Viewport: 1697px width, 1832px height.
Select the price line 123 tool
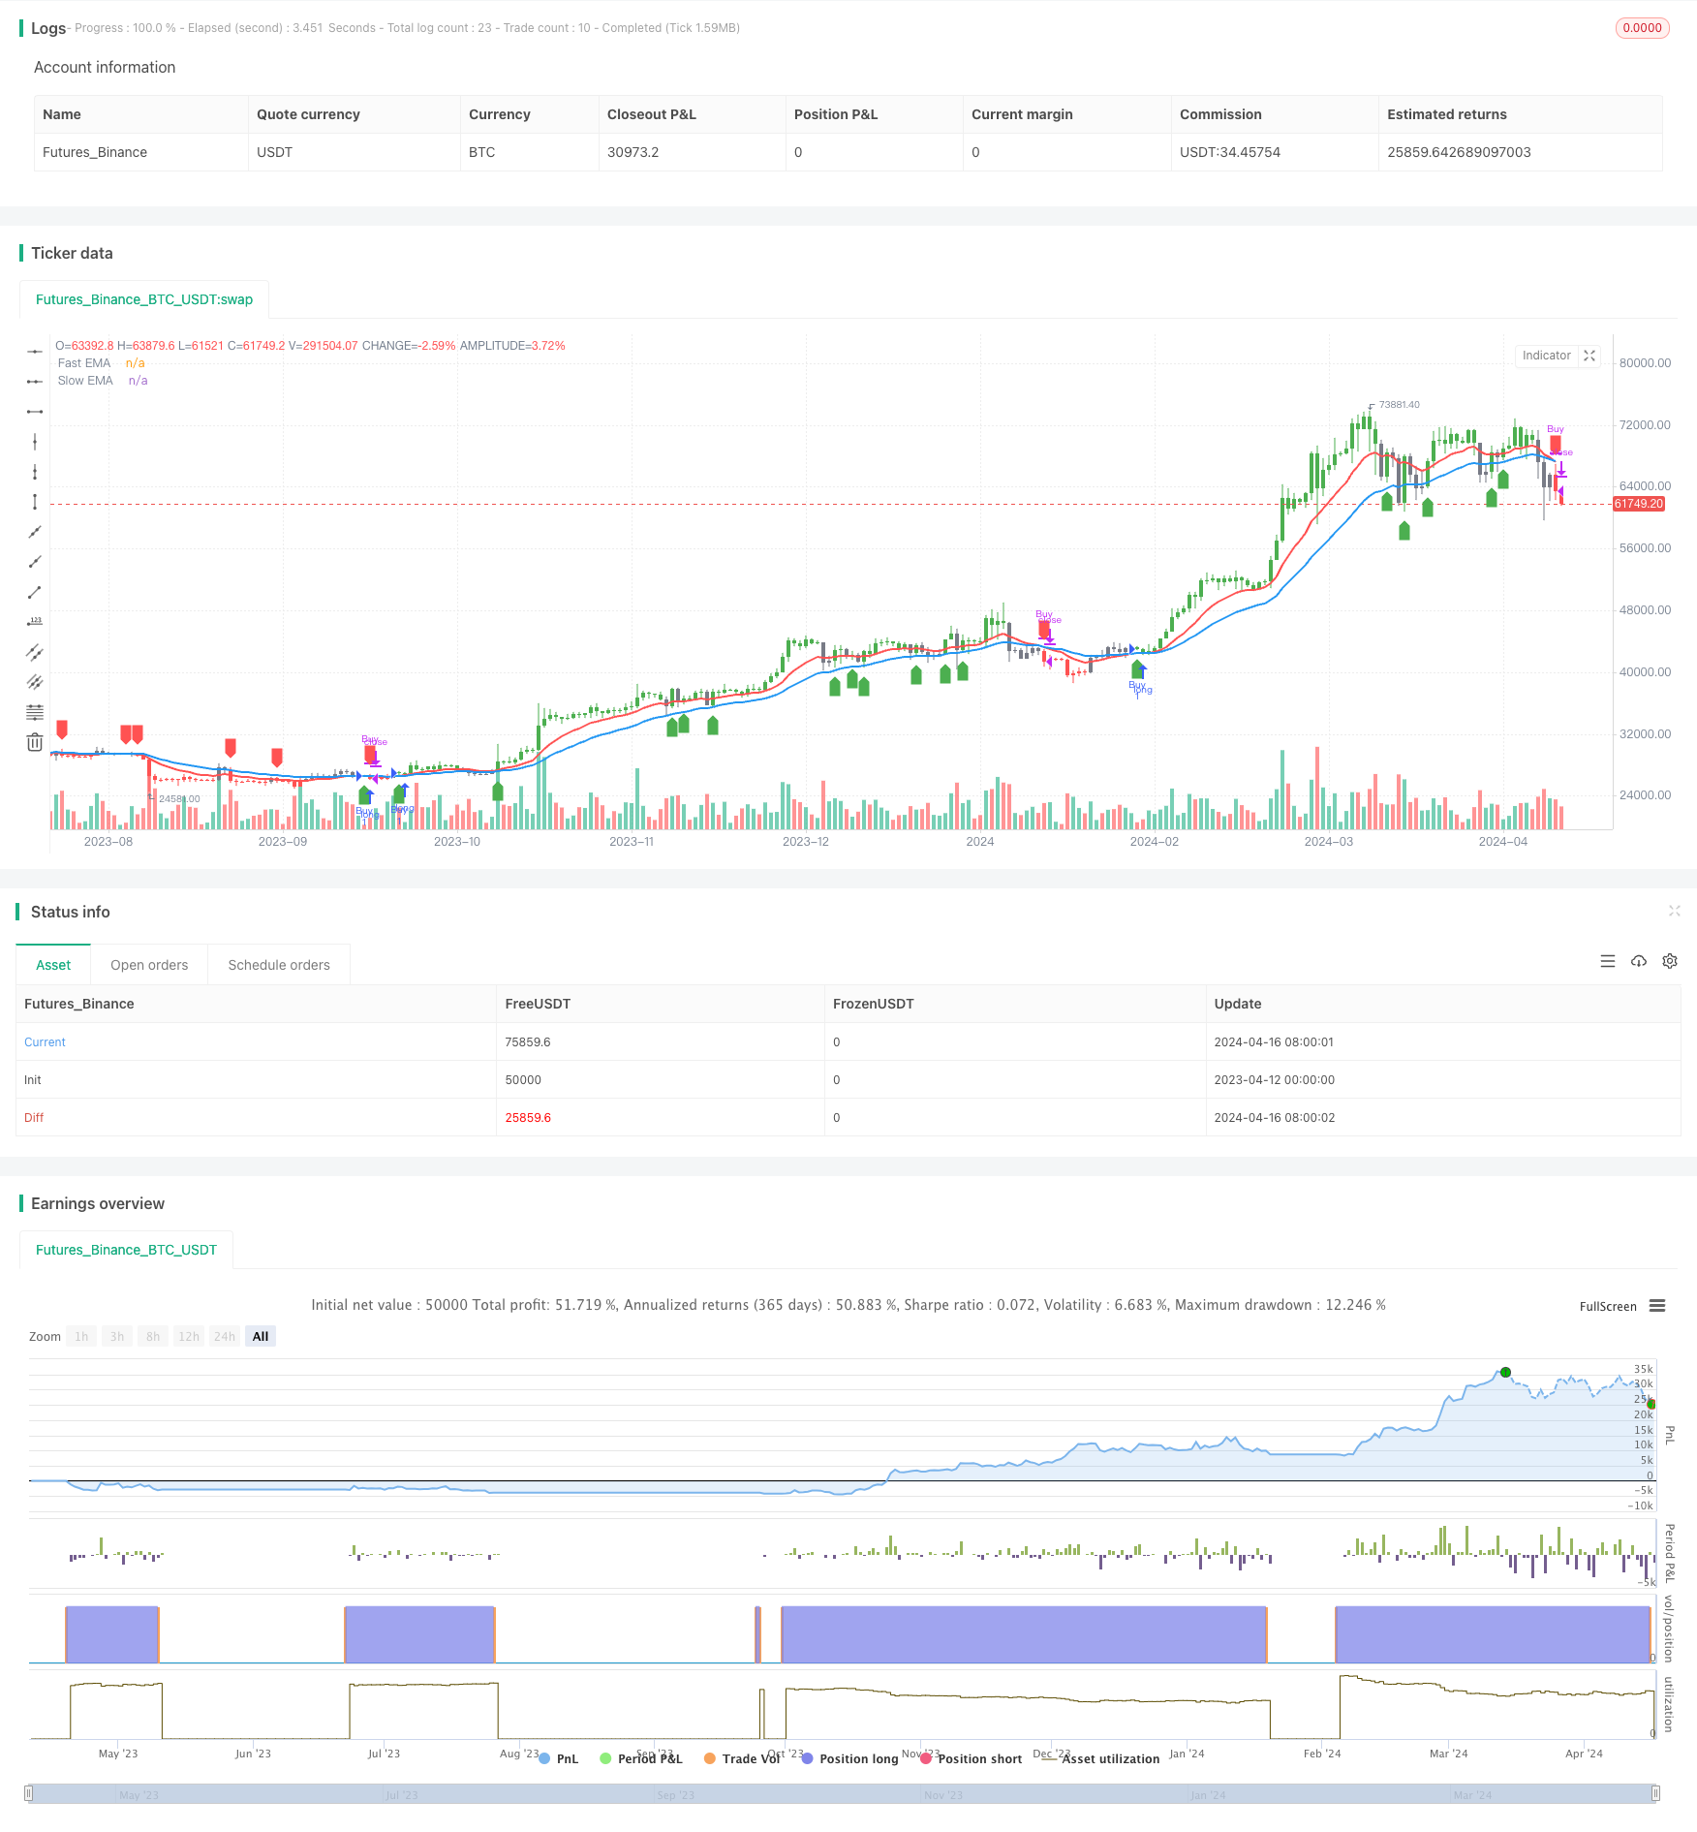click(x=35, y=622)
